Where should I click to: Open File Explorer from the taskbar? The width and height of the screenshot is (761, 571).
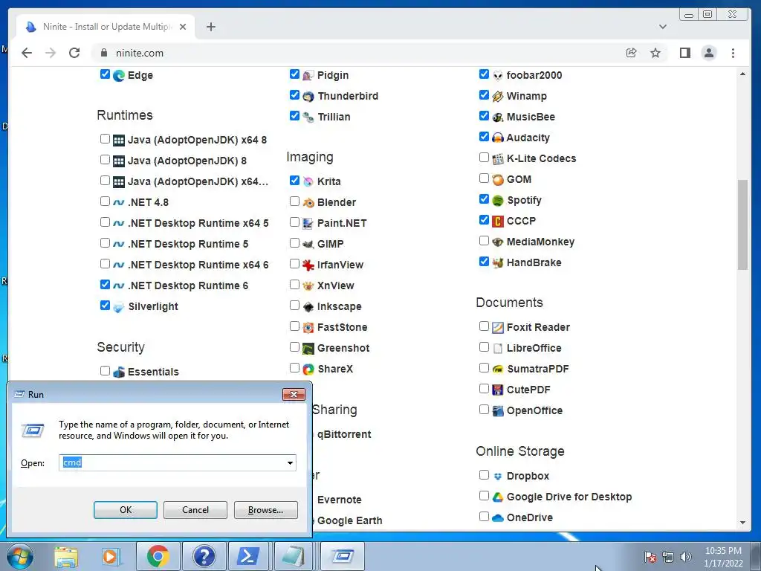coord(66,556)
